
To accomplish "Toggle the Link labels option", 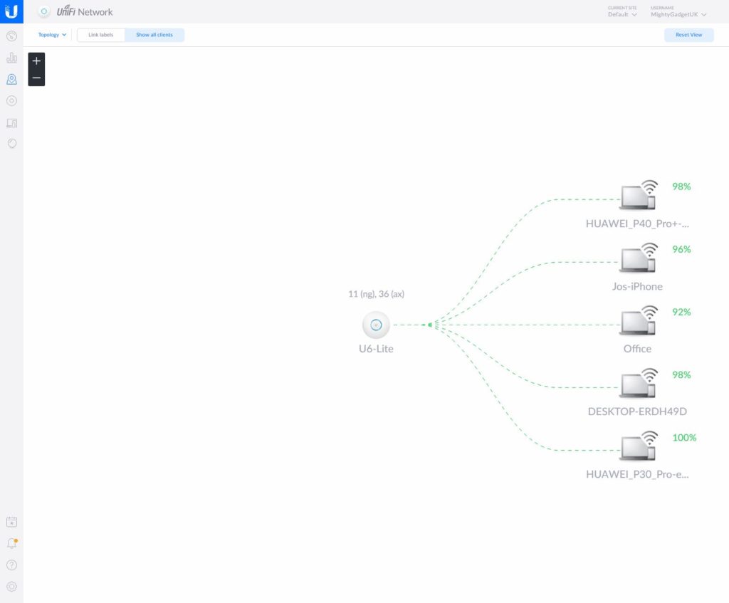I will coord(100,35).
